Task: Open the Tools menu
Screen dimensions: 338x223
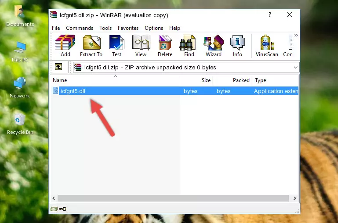Action: 105,28
